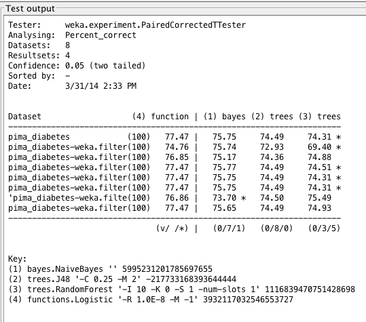Click the Dataset column header
366x322 pixels.
(24, 117)
